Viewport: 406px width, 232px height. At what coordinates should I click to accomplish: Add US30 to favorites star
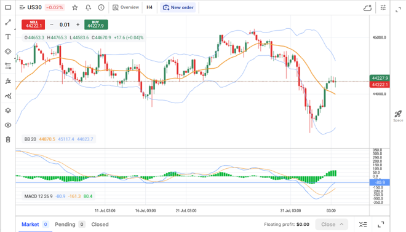tap(75, 7)
